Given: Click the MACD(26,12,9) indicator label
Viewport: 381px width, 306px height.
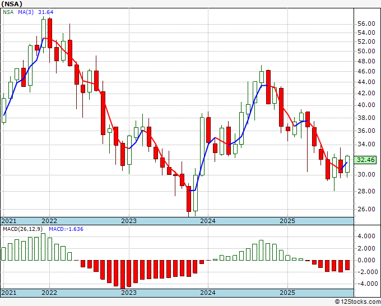Looking at the screenshot, I should click(22, 229).
